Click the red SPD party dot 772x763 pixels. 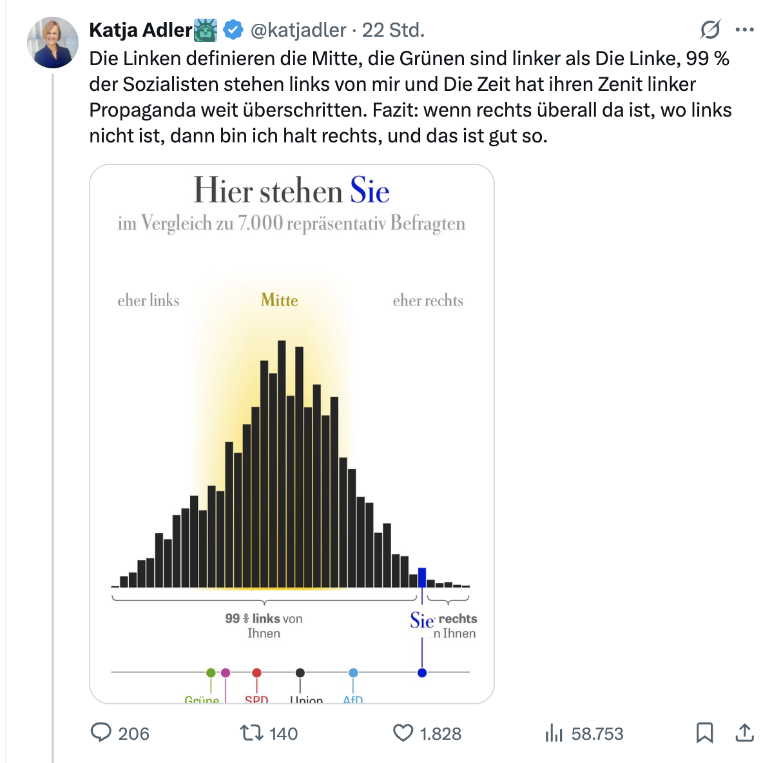(256, 673)
